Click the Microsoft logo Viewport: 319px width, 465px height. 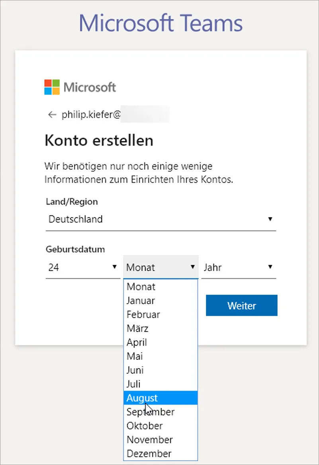pyautogui.click(x=80, y=87)
